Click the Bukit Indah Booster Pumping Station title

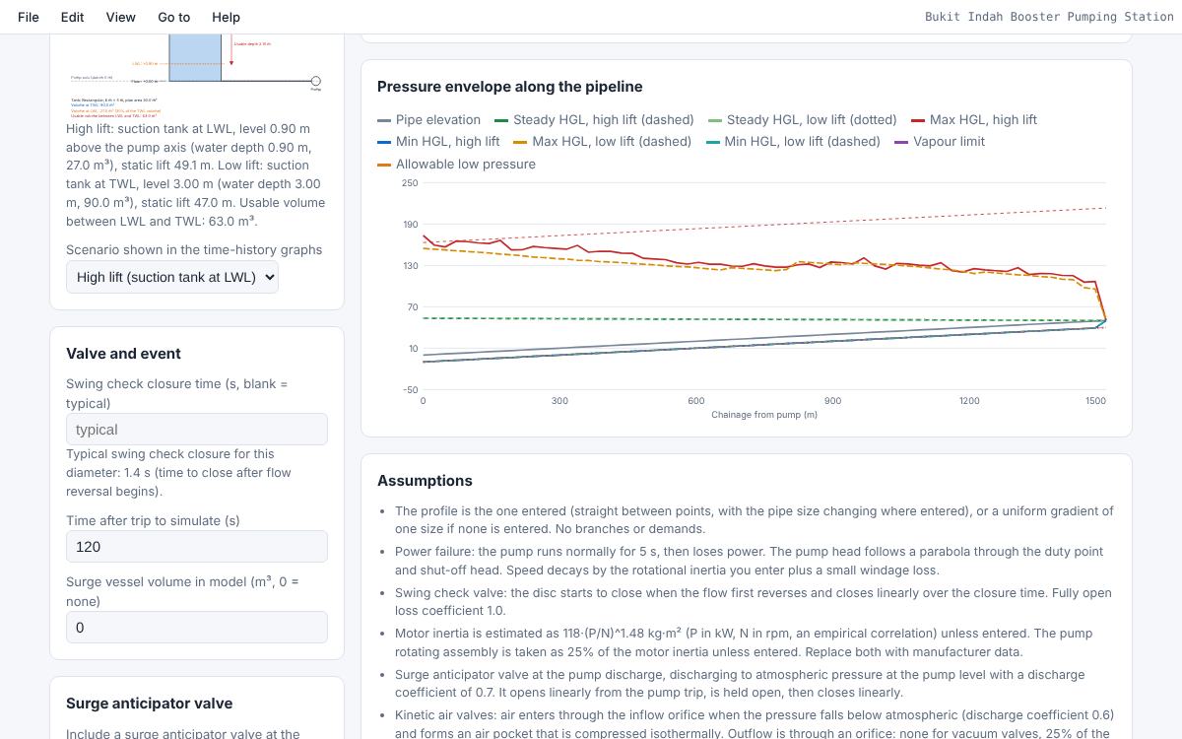(x=1049, y=17)
